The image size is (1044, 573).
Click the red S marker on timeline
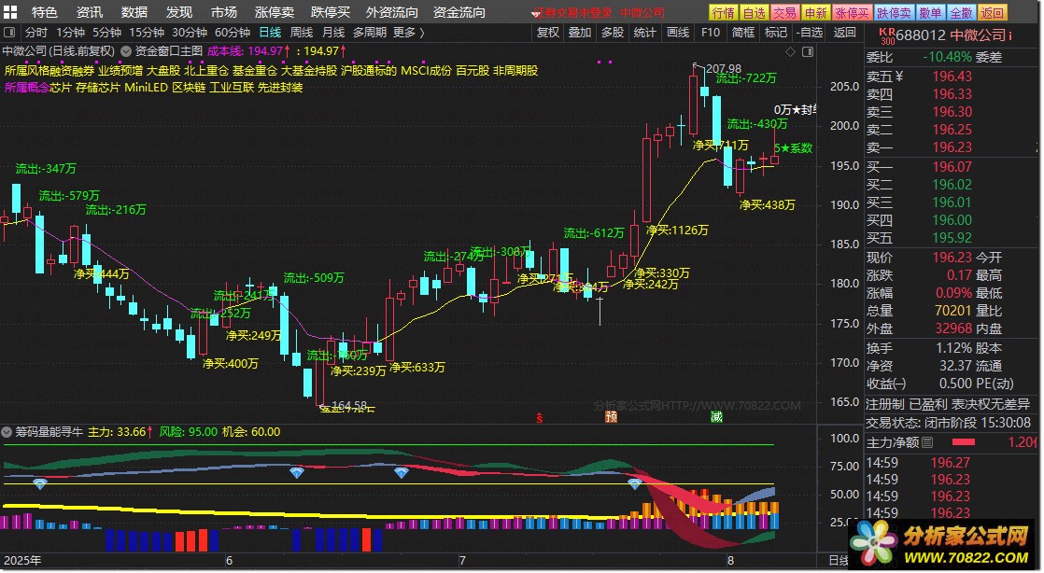click(x=540, y=418)
